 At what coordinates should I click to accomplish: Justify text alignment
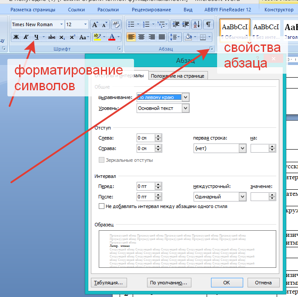[x=162, y=37]
